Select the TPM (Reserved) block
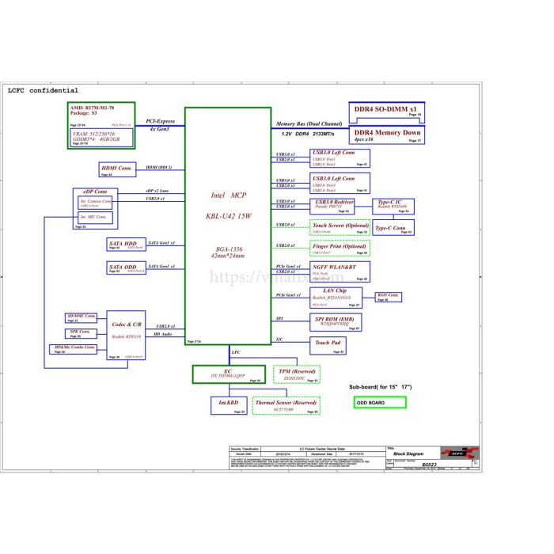The image size is (554, 554). tap(297, 374)
